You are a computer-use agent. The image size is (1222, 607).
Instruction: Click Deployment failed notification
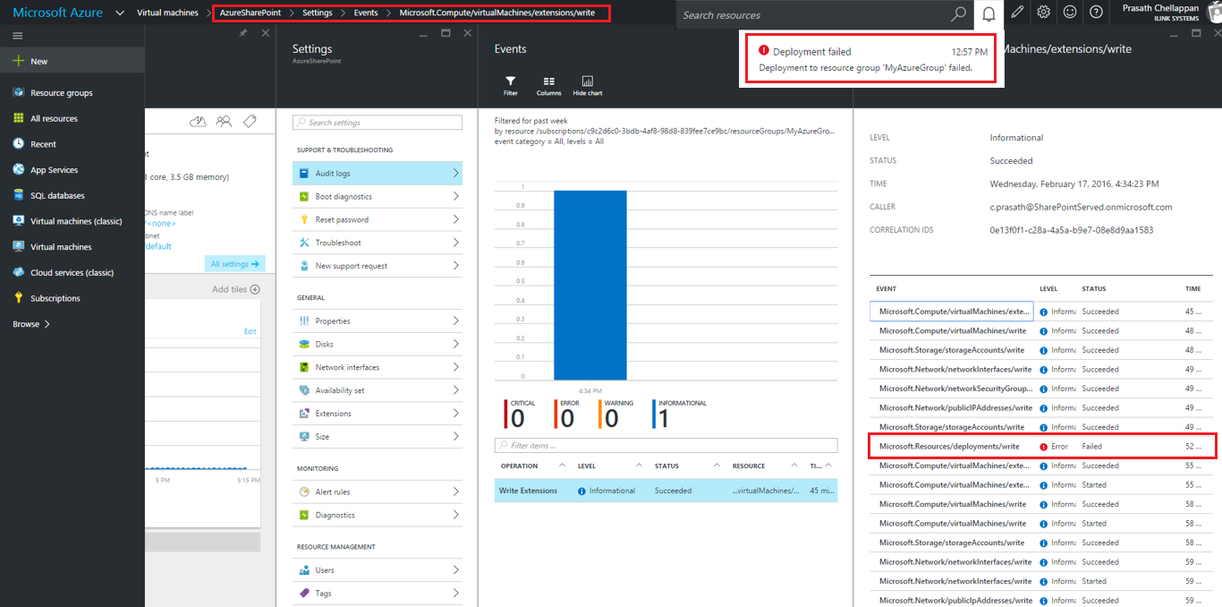(872, 59)
